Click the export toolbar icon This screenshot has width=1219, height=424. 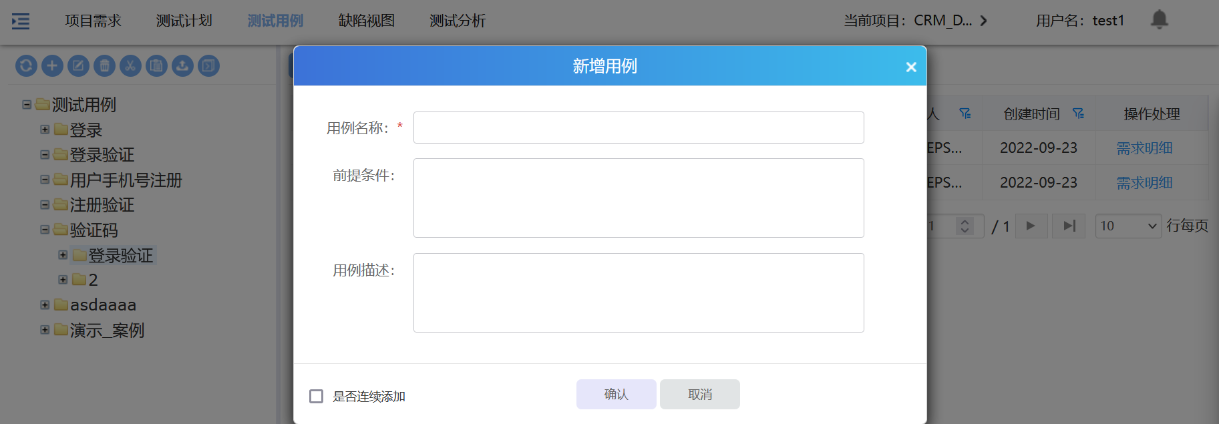[208, 65]
